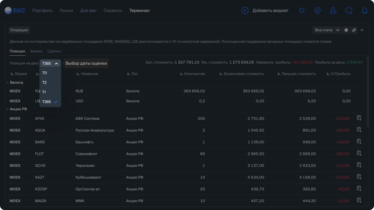Select T0 in the date list
This screenshot has height=210, width=374.
(x=50, y=73)
